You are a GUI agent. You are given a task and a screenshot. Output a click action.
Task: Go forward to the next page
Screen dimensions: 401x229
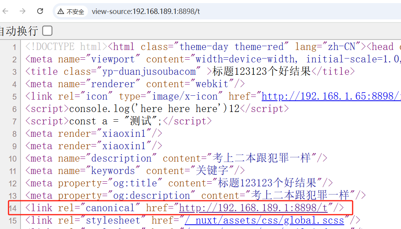point(22,11)
